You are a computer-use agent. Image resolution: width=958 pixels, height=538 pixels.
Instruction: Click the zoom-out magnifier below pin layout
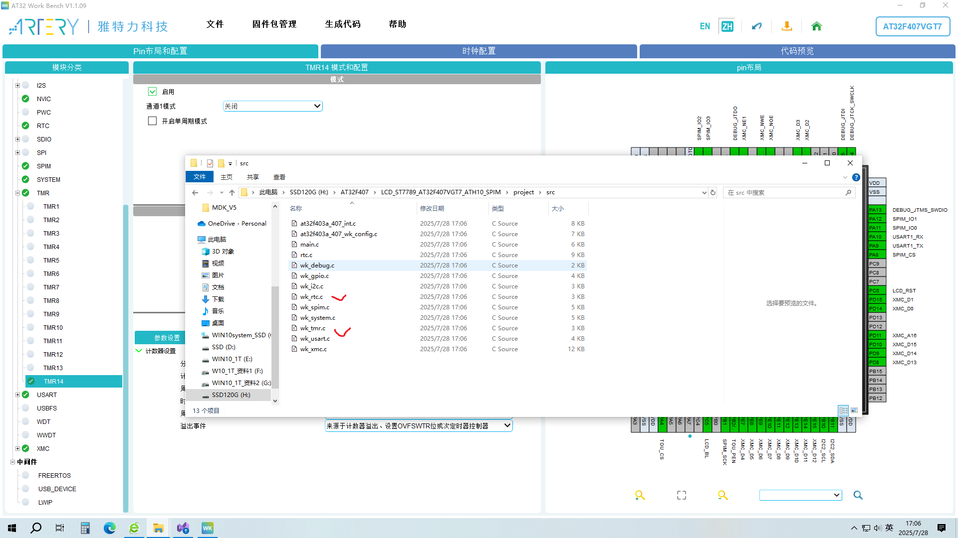pos(722,495)
